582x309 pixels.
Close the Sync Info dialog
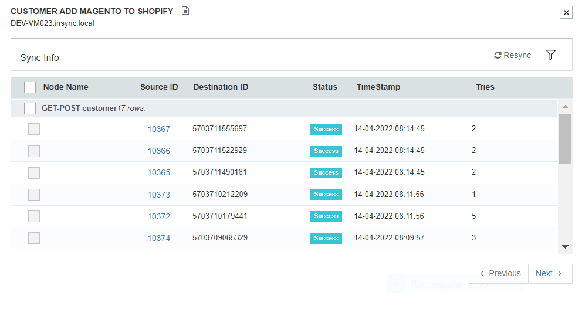pos(566,13)
